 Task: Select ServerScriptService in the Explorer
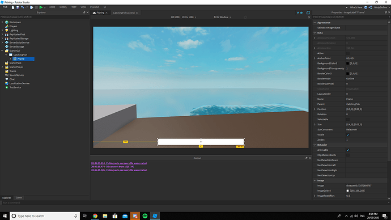19,43
